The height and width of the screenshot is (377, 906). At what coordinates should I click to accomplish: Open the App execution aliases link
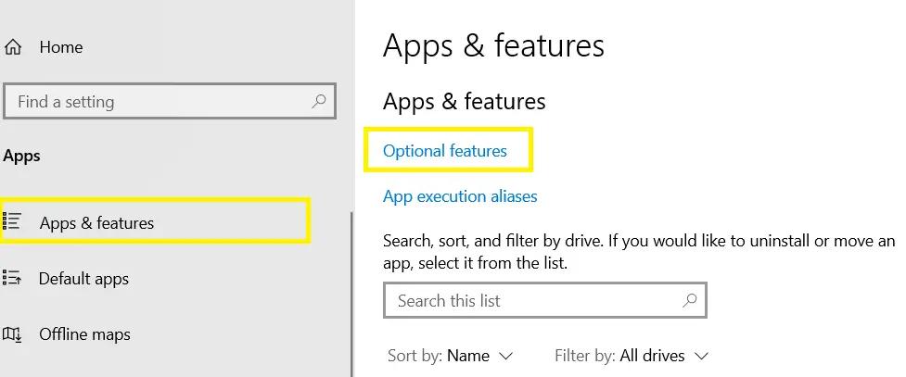(460, 196)
